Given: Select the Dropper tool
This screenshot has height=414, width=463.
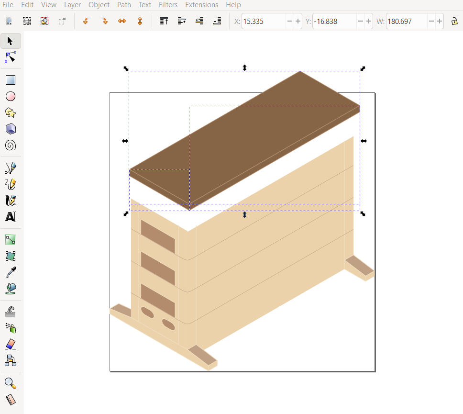Looking at the screenshot, I should [x=10, y=271].
